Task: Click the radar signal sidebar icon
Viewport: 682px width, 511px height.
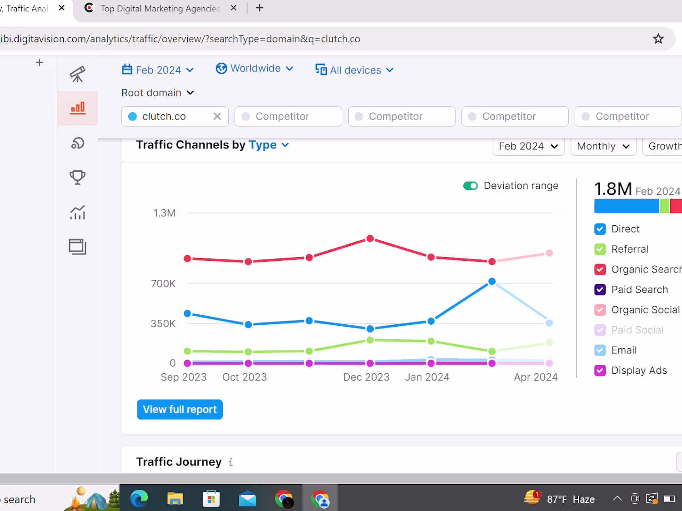Action: pyautogui.click(x=77, y=143)
